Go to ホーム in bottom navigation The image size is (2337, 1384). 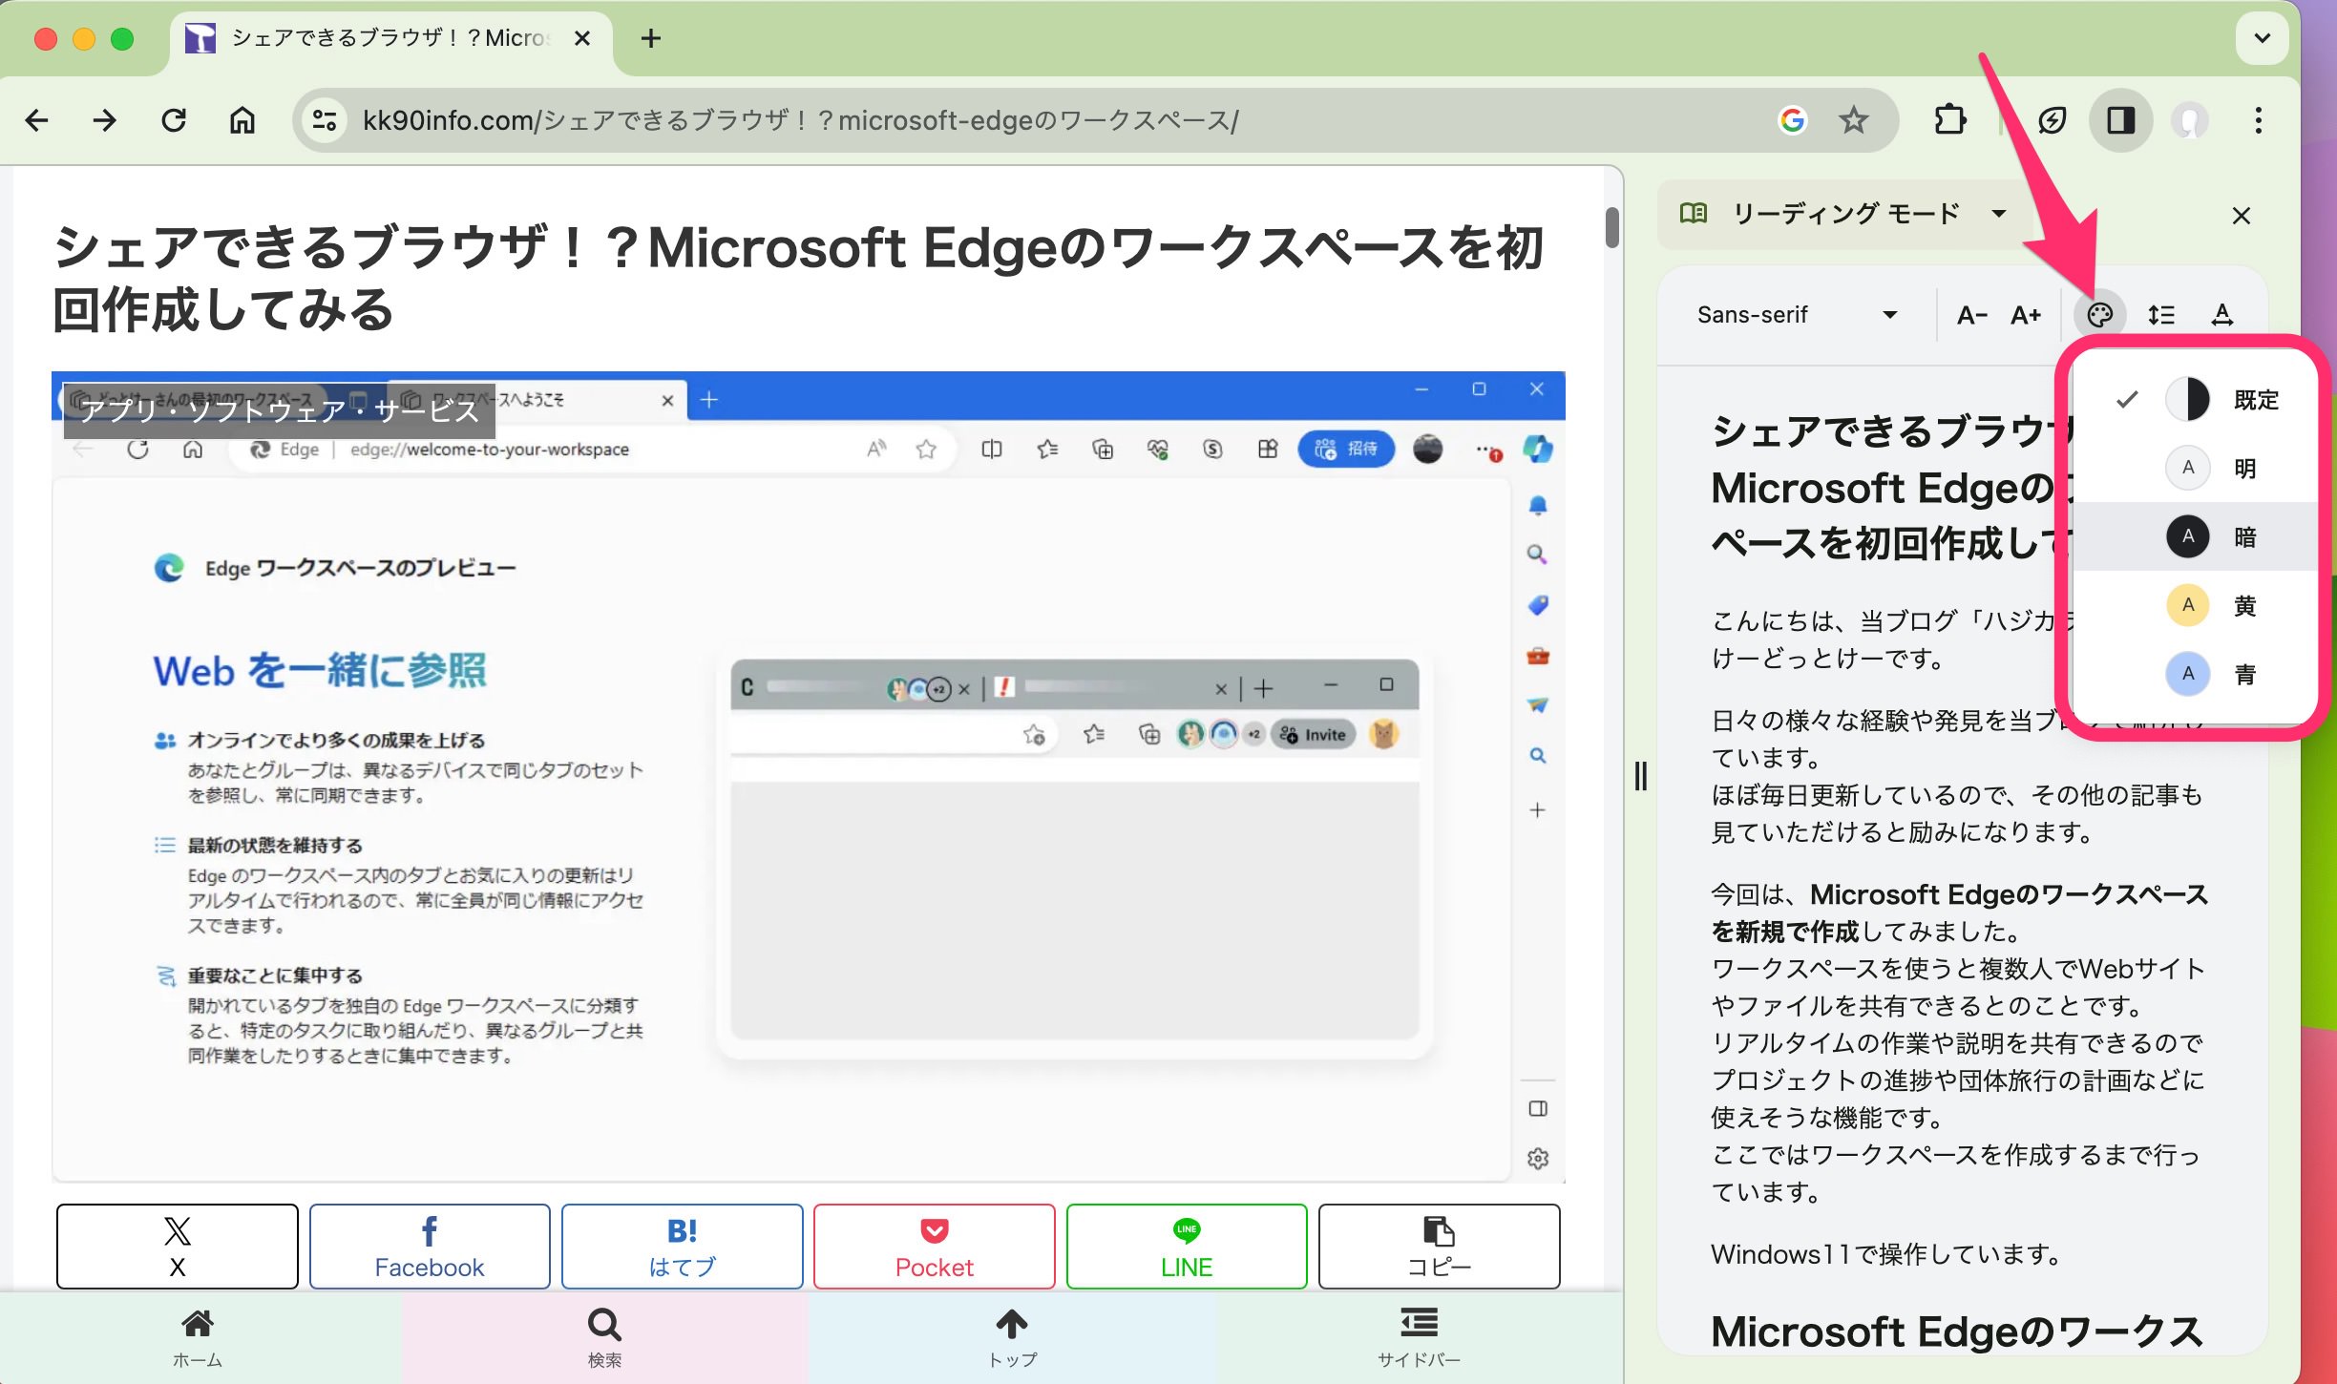[198, 1338]
